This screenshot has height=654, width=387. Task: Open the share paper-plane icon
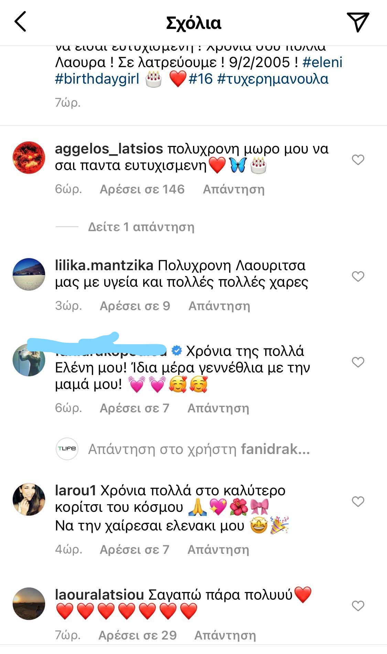tap(358, 22)
